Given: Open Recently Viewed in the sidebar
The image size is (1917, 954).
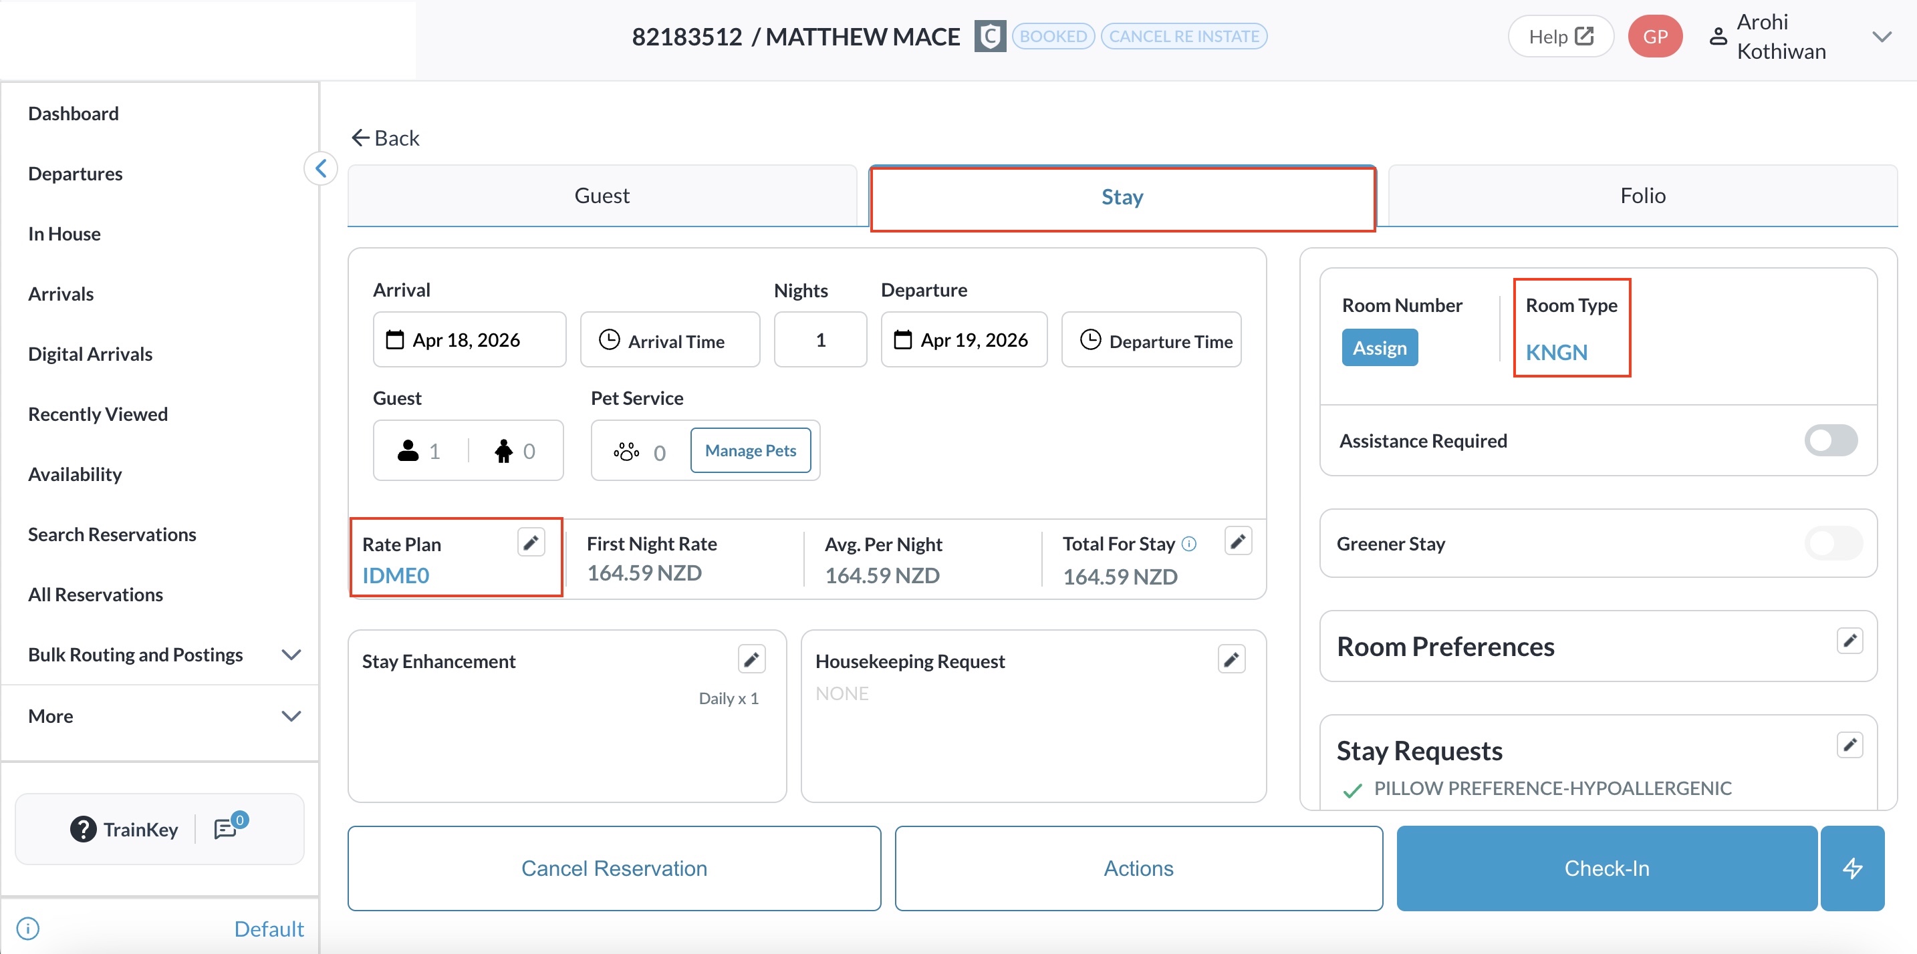Looking at the screenshot, I should tap(98, 414).
